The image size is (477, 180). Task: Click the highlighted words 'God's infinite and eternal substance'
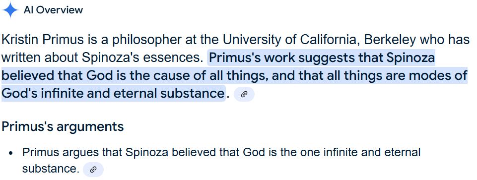[x=113, y=93]
